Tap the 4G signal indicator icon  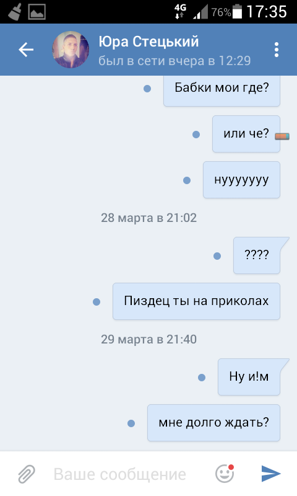tap(181, 11)
